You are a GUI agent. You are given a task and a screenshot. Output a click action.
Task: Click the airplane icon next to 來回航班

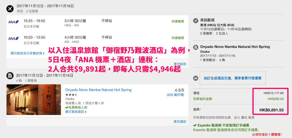click(196, 20)
